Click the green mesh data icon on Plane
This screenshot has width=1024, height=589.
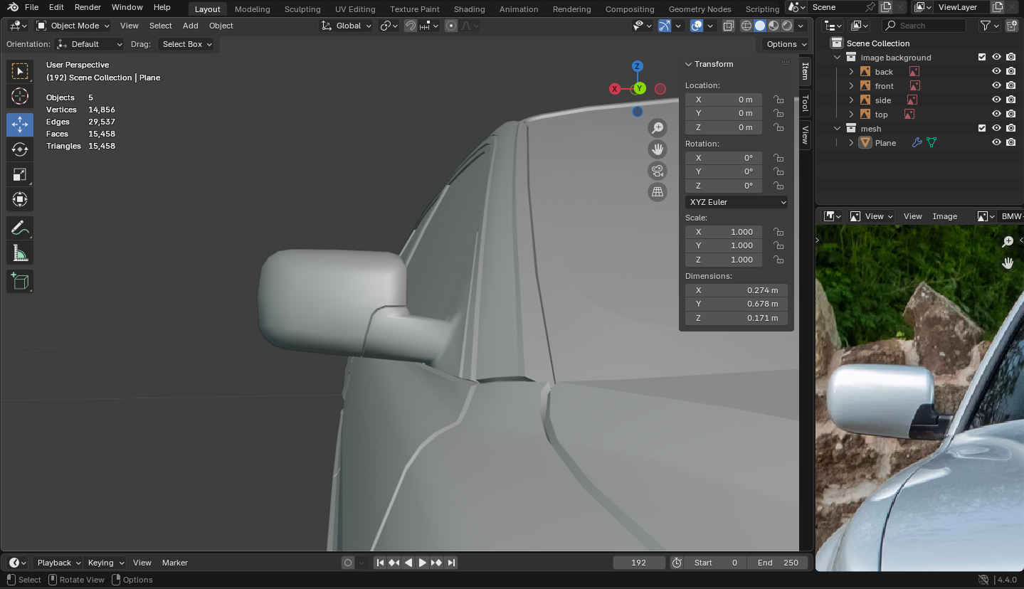pyautogui.click(x=931, y=143)
